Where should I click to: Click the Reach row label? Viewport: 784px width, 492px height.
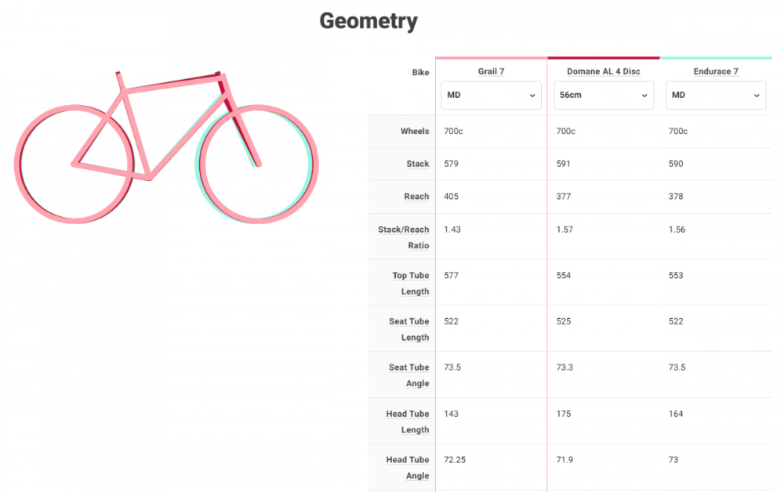tap(416, 197)
